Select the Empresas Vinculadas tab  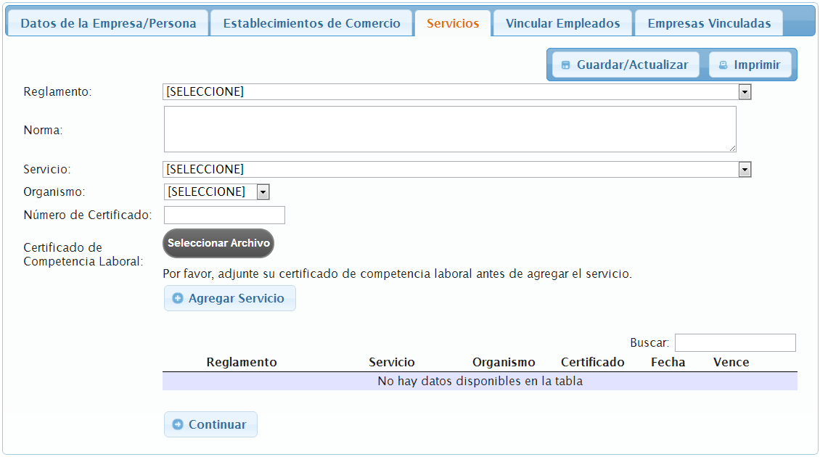click(x=709, y=23)
